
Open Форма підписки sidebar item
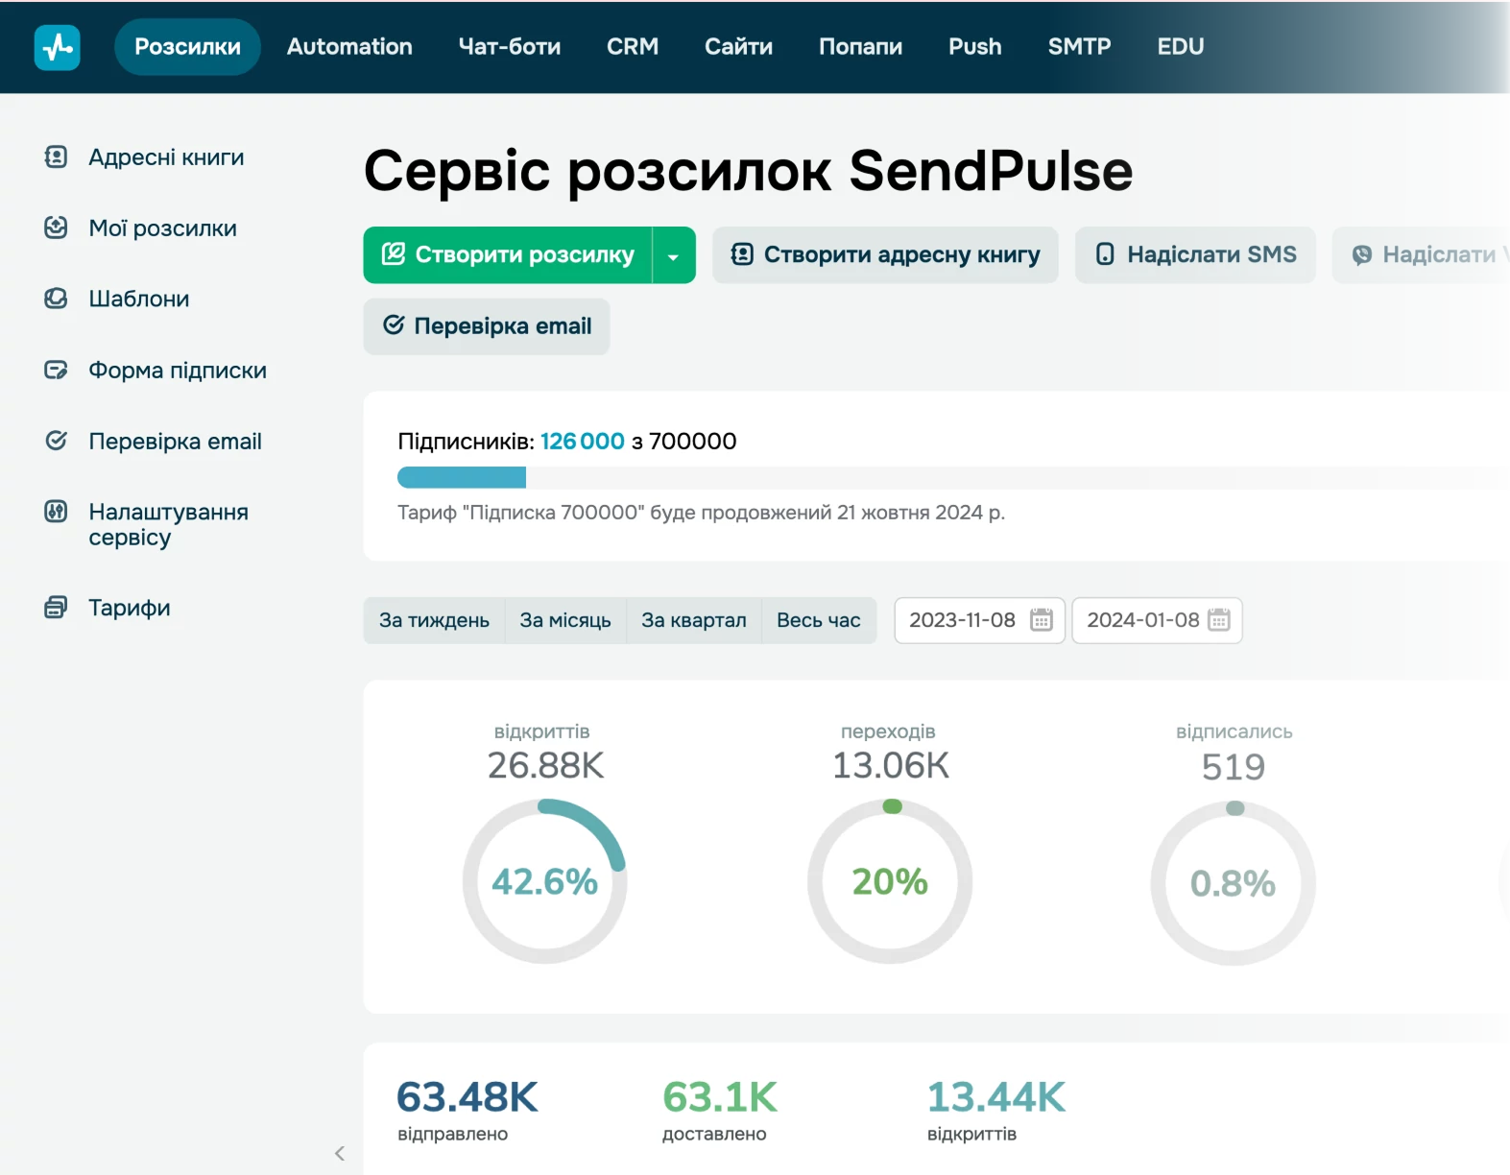(177, 371)
